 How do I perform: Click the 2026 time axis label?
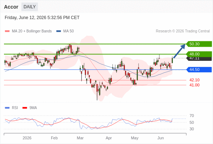pos(27,138)
